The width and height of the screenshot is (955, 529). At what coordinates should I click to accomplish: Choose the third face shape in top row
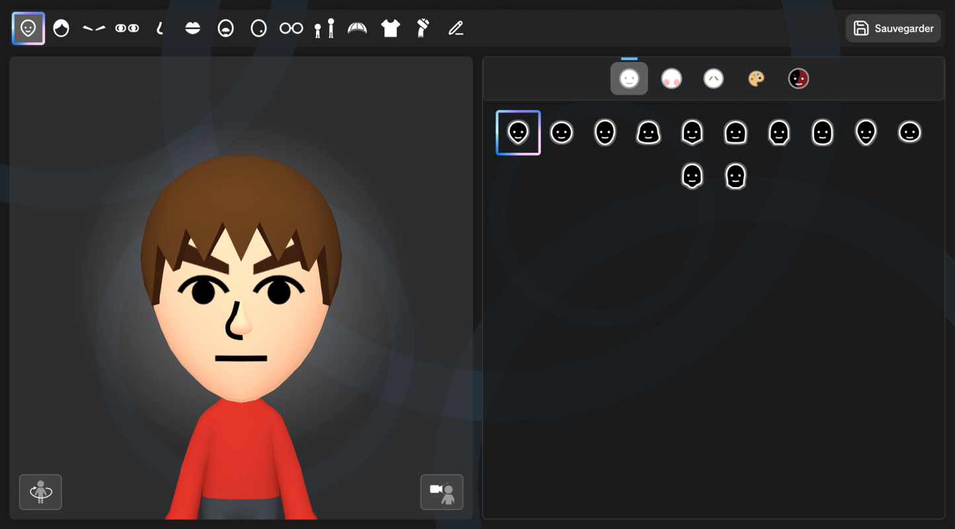pyautogui.click(x=605, y=133)
